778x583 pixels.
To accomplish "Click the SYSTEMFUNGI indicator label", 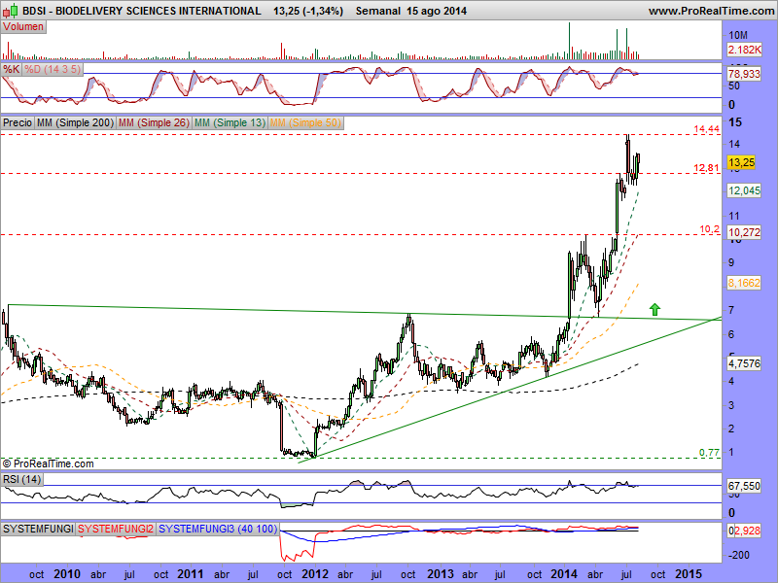I will coord(38,529).
